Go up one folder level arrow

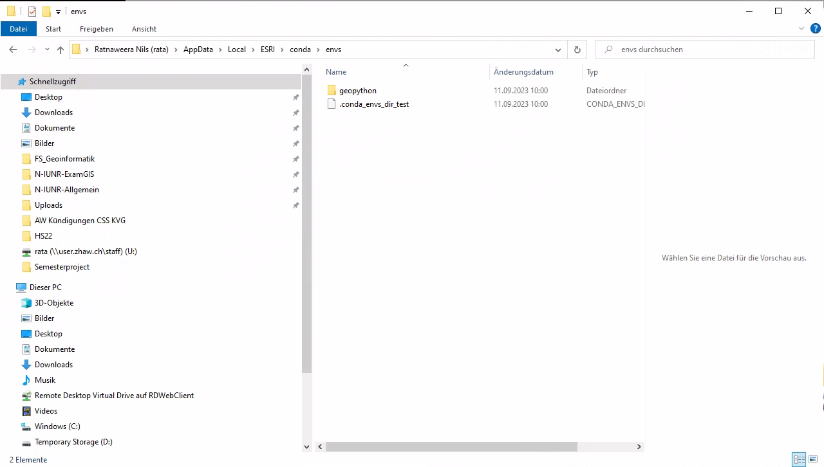[61, 50]
